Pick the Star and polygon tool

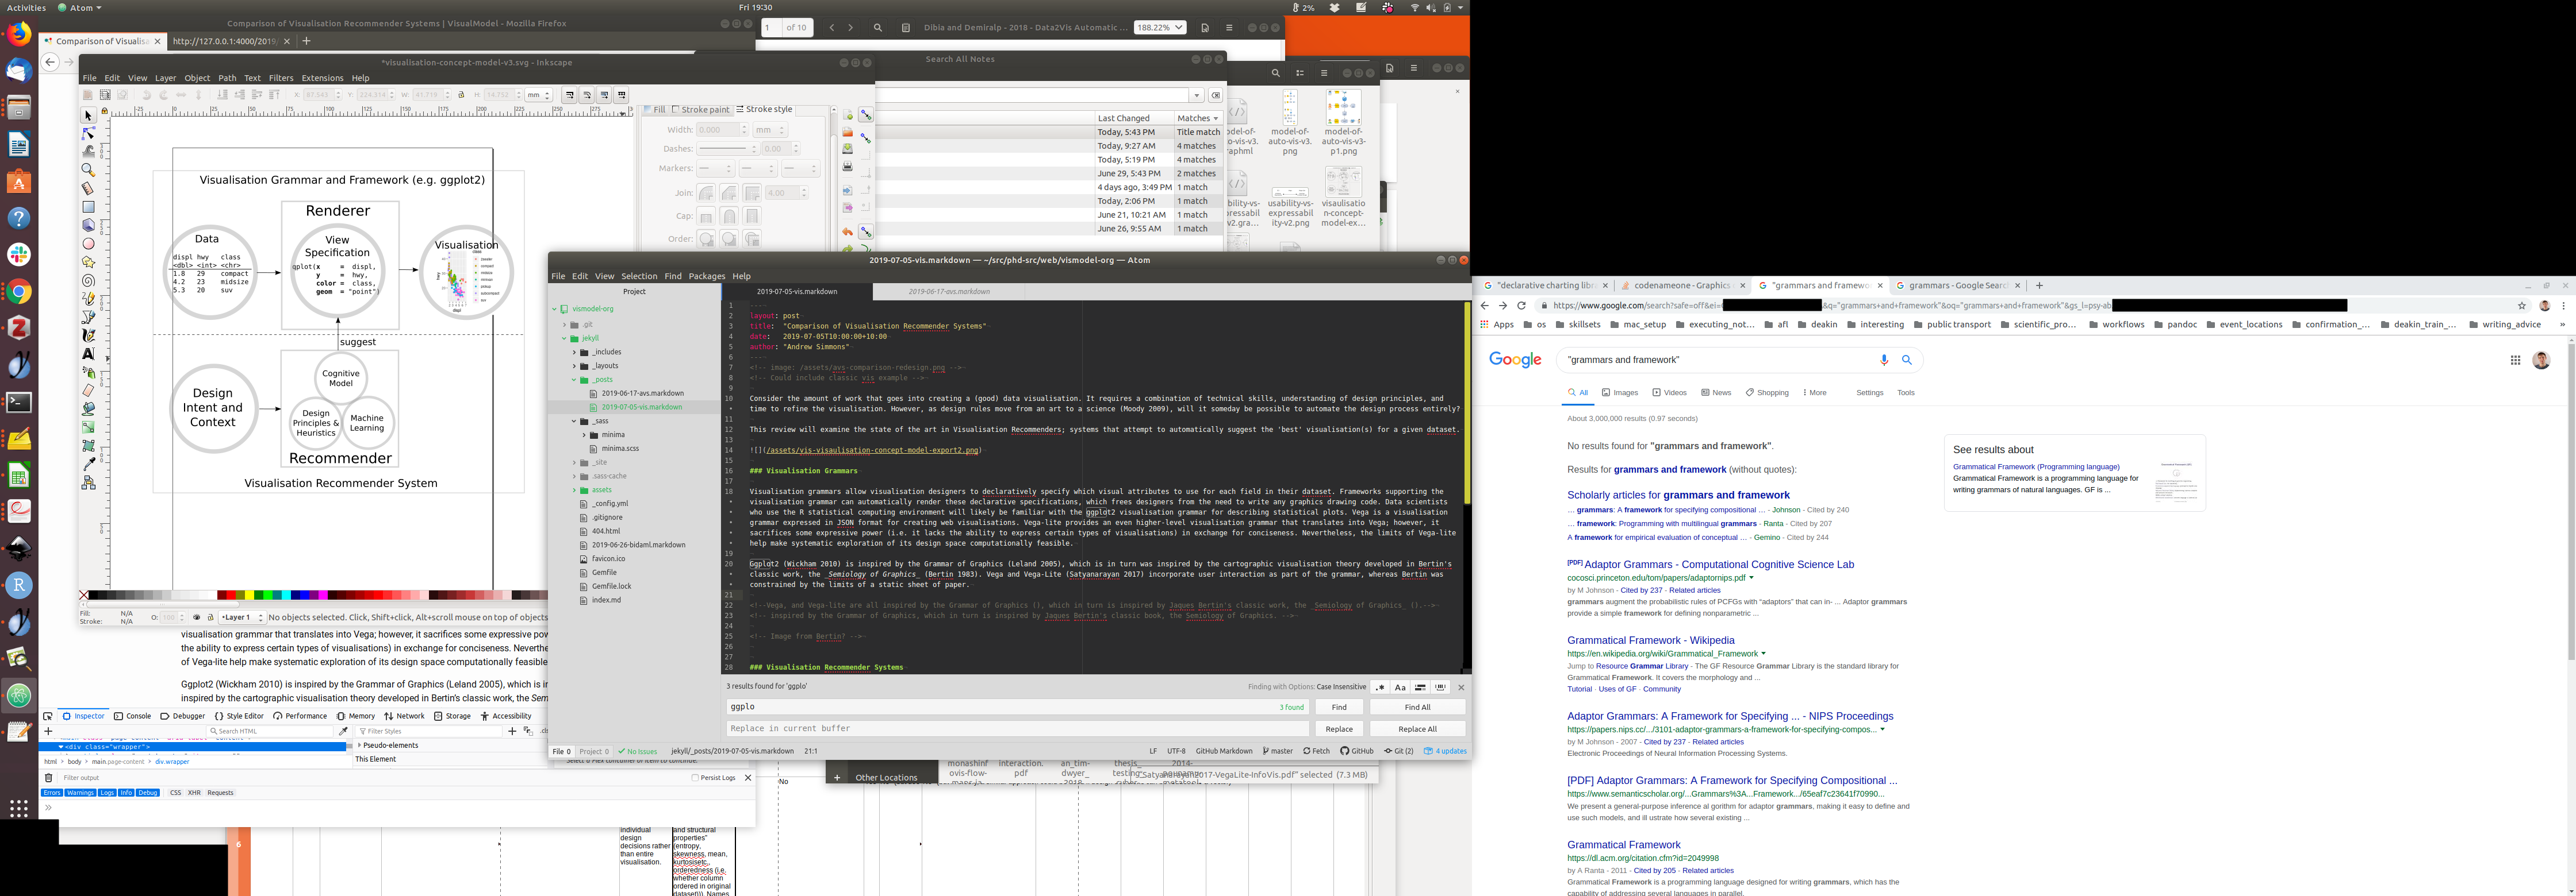point(88,262)
